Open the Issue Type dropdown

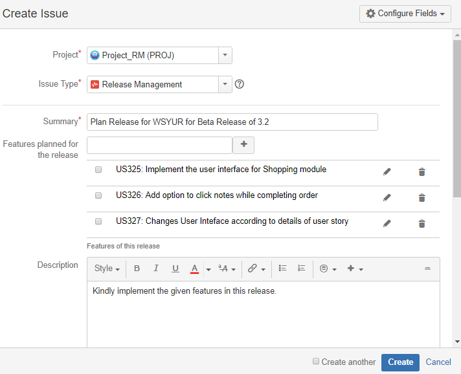pyautogui.click(x=224, y=84)
